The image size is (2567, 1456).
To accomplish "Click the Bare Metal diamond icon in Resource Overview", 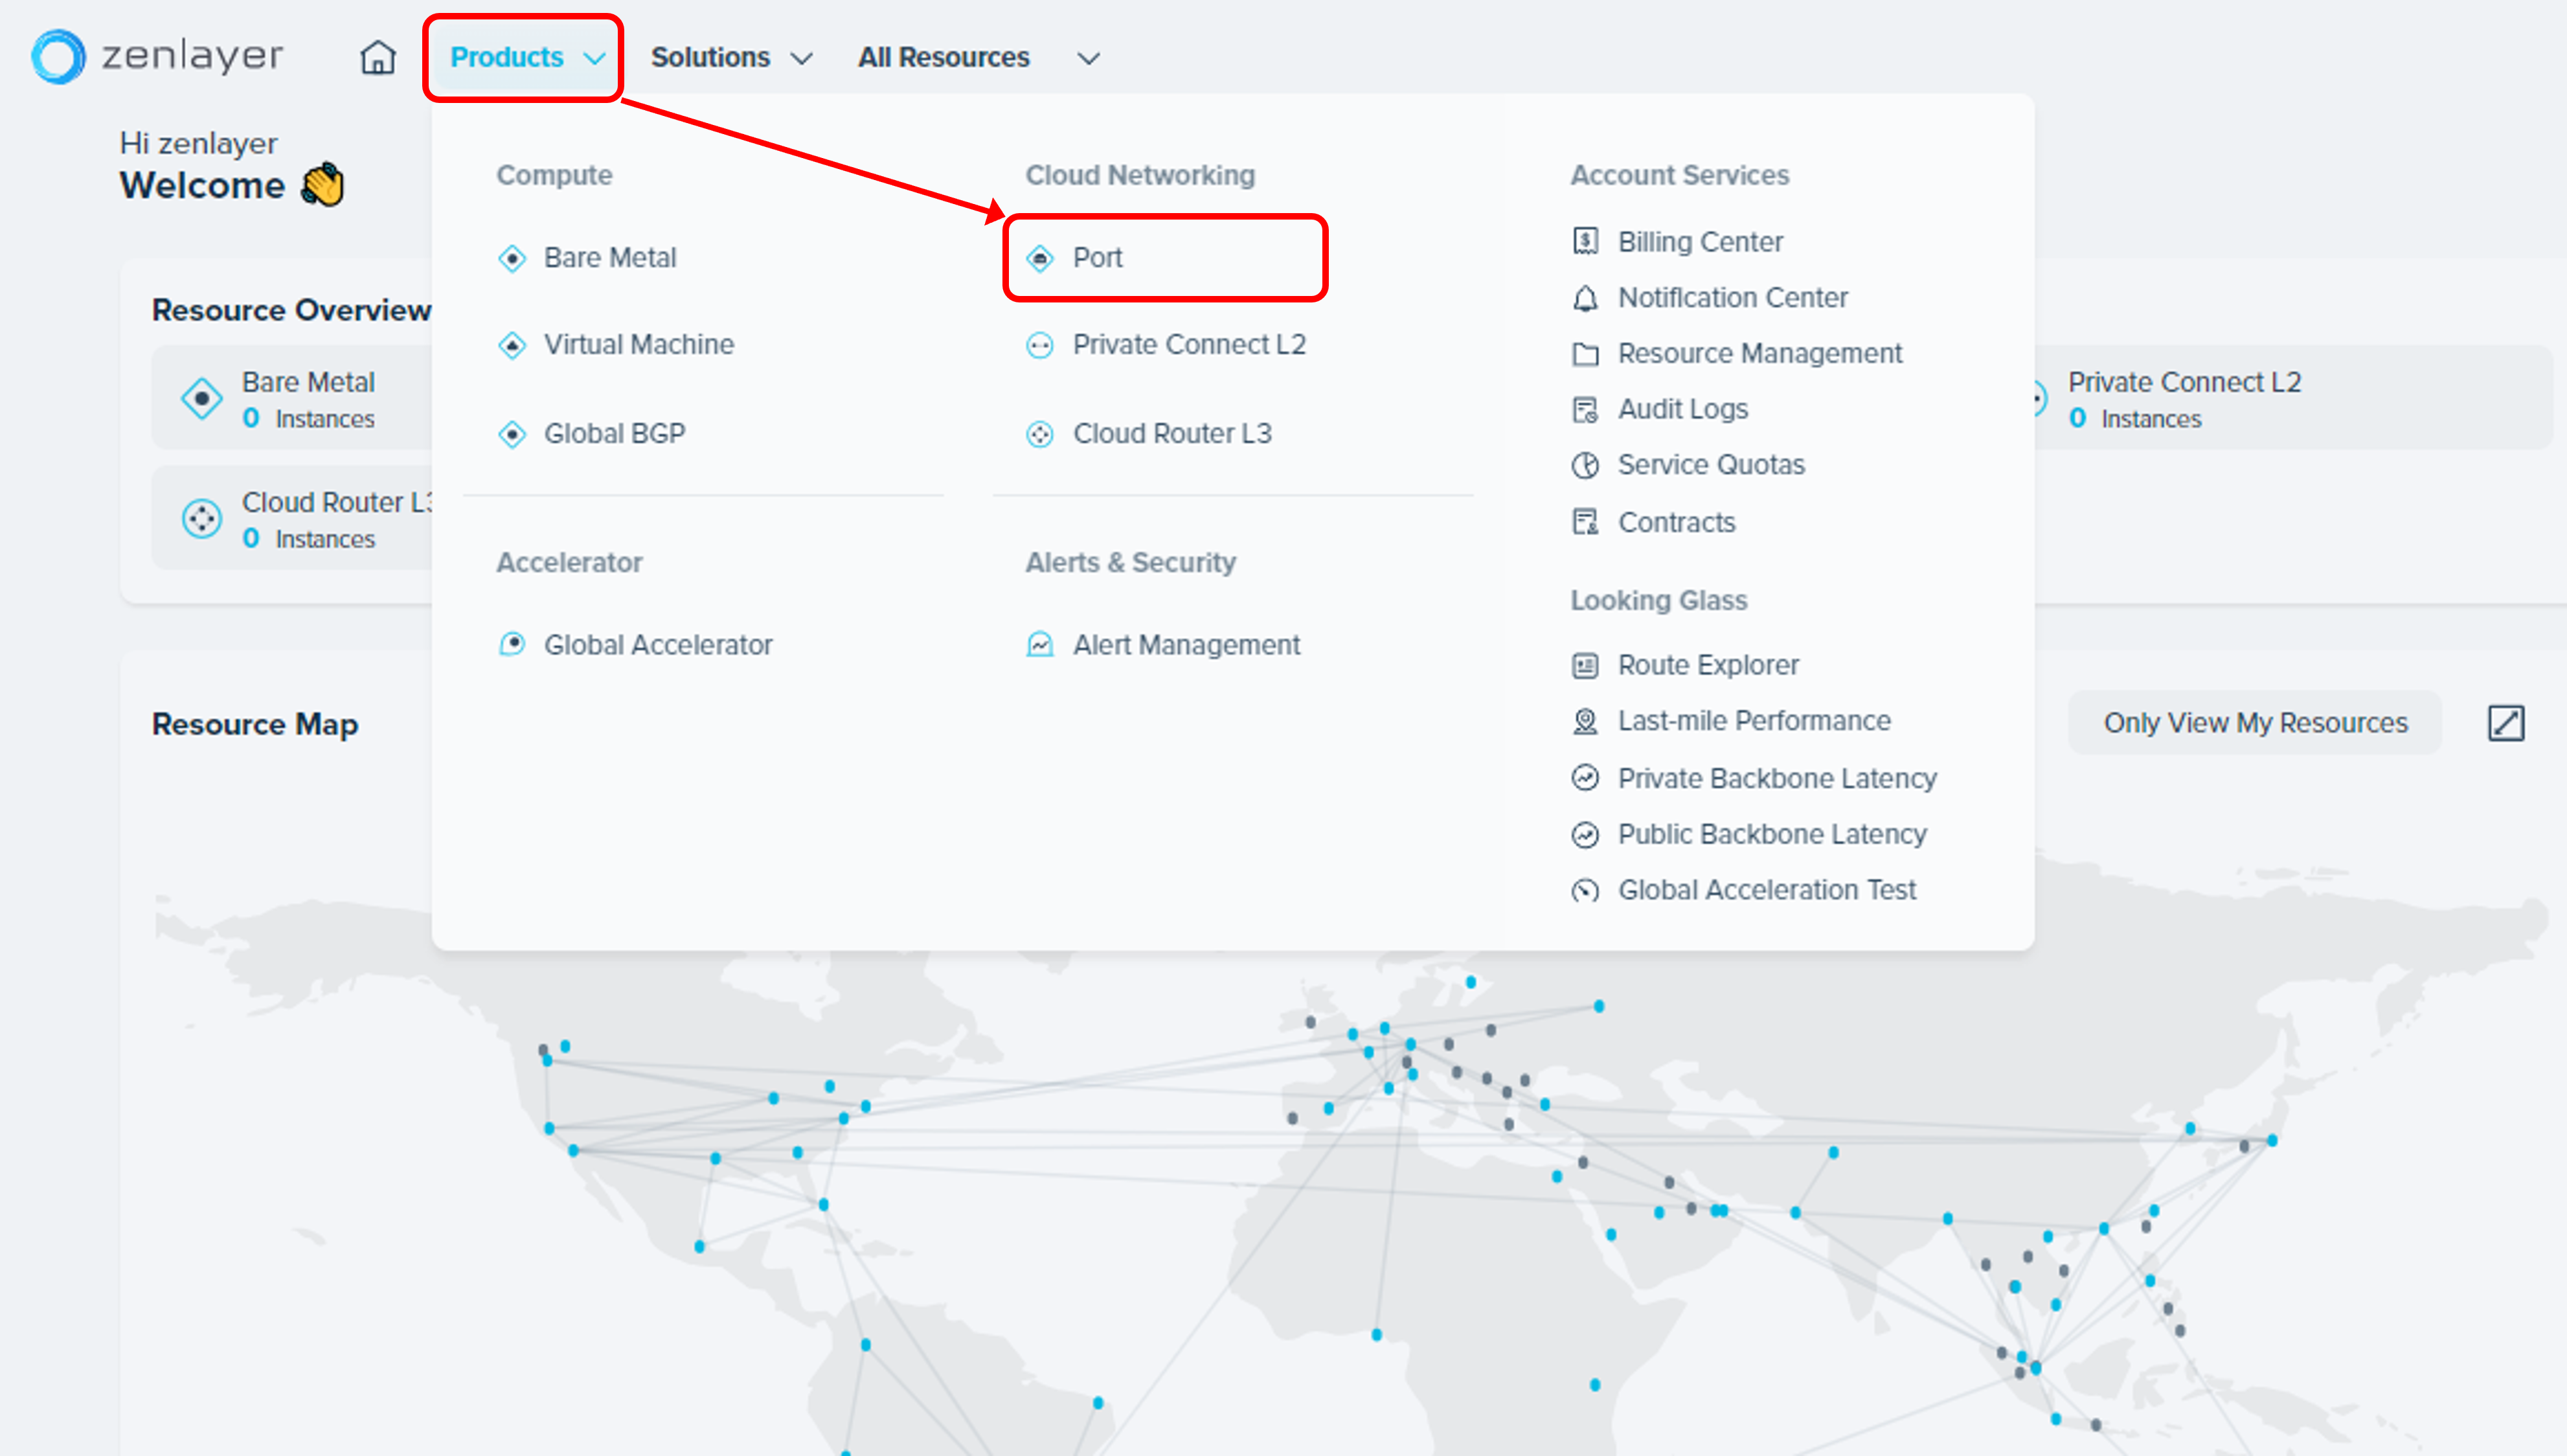I will (x=202, y=398).
